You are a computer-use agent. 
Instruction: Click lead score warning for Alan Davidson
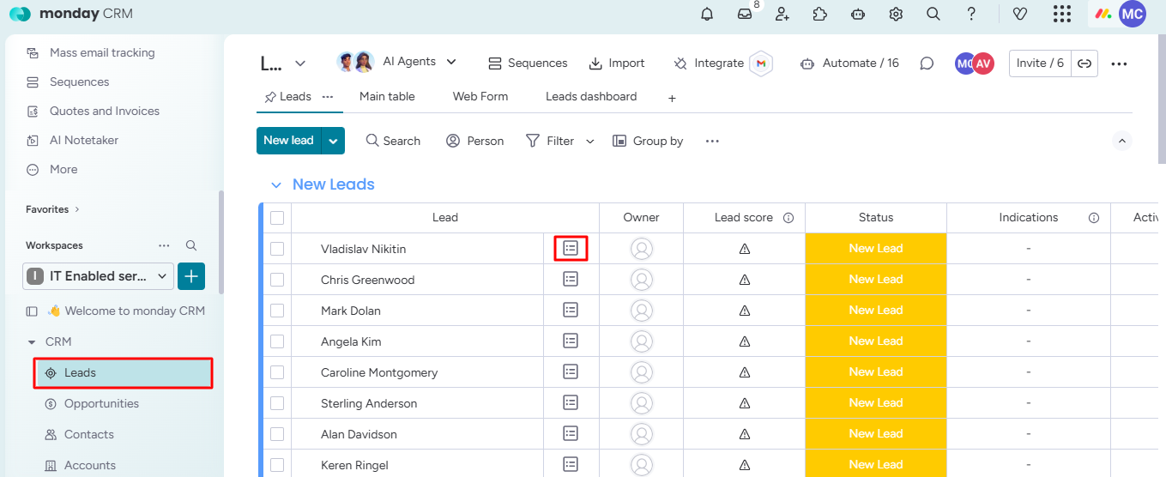pos(745,434)
